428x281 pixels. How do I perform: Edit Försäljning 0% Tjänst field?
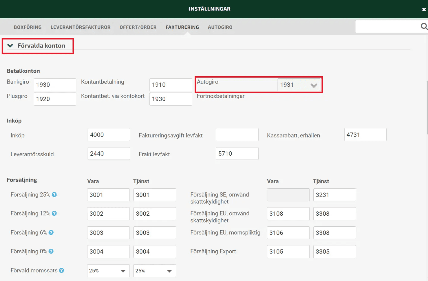pyautogui.click(x=155, y=252)
